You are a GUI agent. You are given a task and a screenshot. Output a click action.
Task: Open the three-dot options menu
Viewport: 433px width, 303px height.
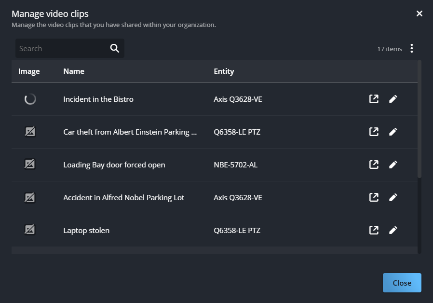pyautogui.click(x=412, y=48)
